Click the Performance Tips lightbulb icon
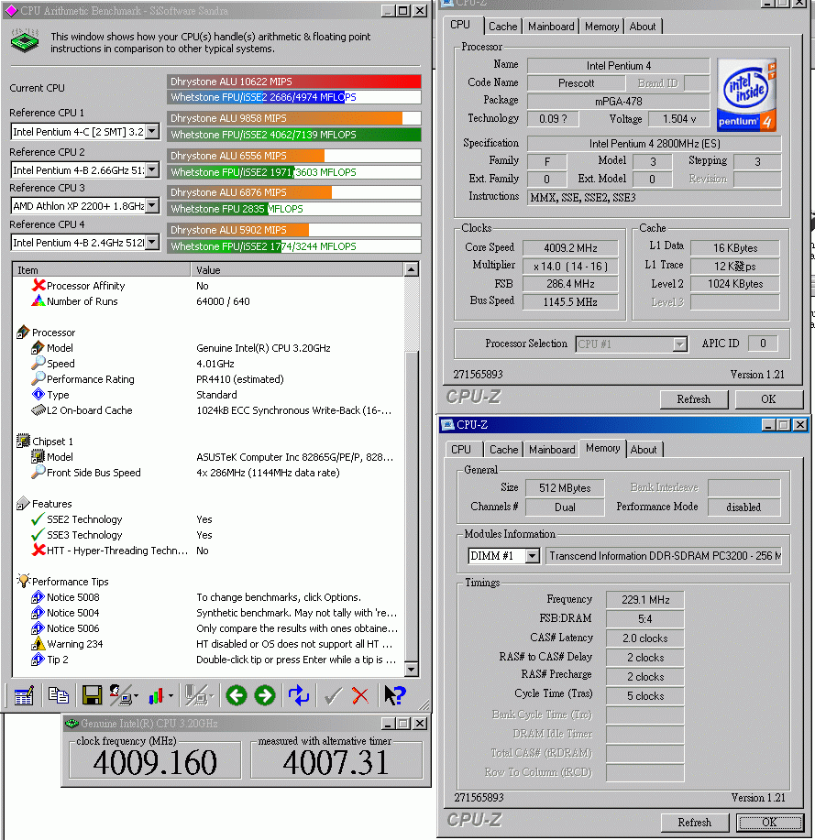The height and width of the screenshot is (840, 815). click(x=24, y=581)
